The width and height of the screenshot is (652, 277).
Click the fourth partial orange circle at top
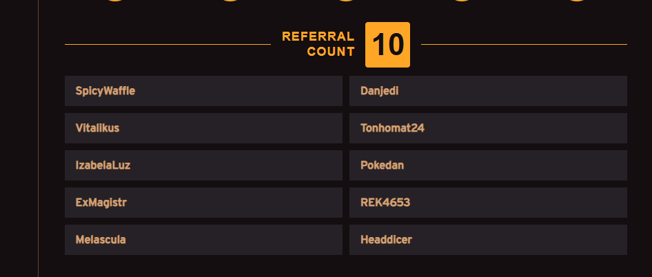coord(462,1)
